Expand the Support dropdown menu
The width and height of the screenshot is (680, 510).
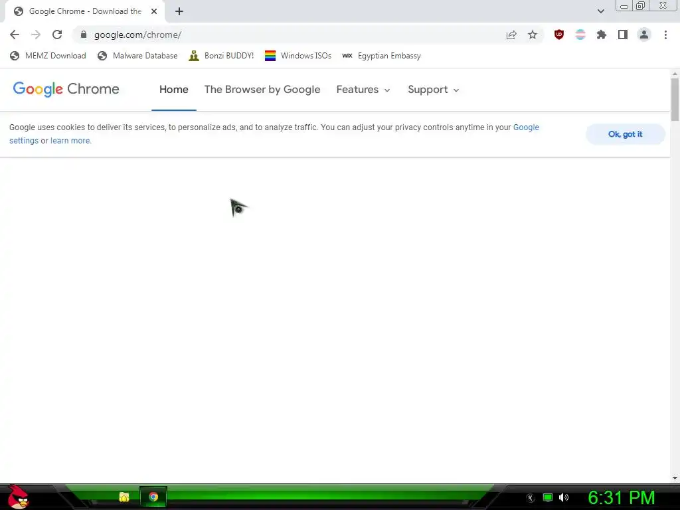pos(433,90)
